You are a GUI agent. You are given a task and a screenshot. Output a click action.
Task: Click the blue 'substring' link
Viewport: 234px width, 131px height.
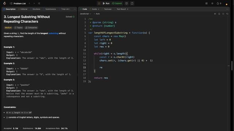(x=53, y=33)
